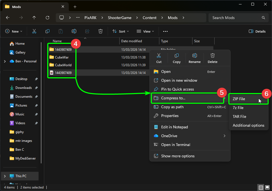Refresh the Mods folder view
This screenshot has width=272, height=191.
[x=47, y=18]
